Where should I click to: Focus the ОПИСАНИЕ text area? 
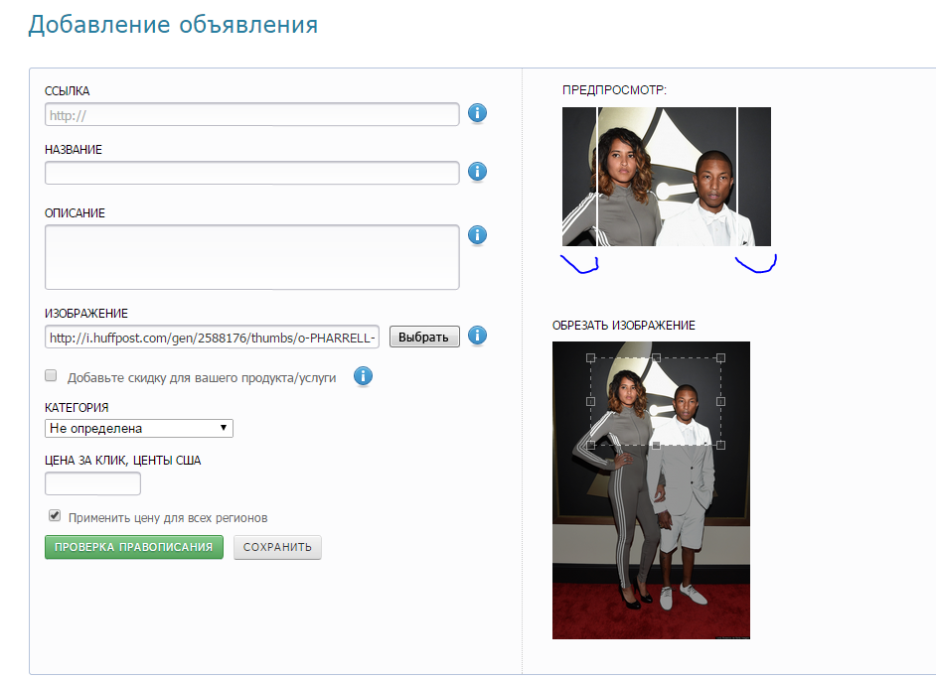252,257
